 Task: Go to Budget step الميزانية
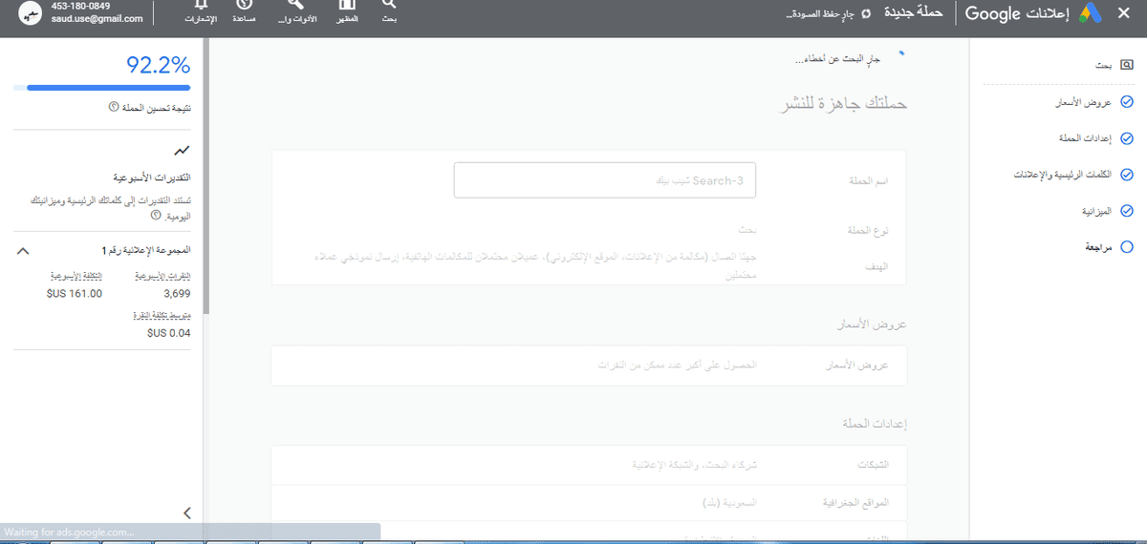point(1095,211)
